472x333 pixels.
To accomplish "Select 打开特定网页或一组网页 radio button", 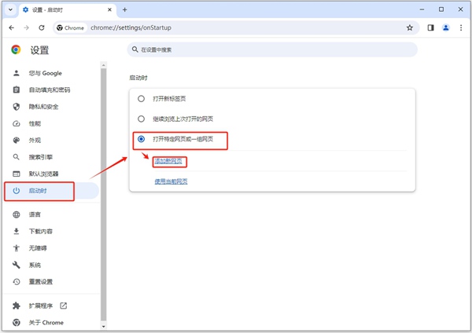I will (x=141, y=139).
